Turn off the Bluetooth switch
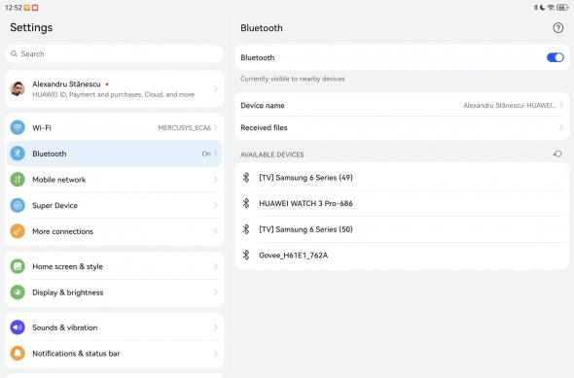The height and width of the screenshot is (378, 574). click(x=555, y=57)
